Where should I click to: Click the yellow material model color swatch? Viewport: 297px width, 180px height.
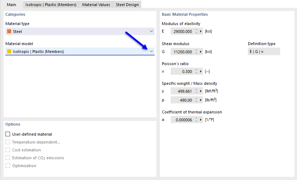pyautogui.click(x=9, y=52)
